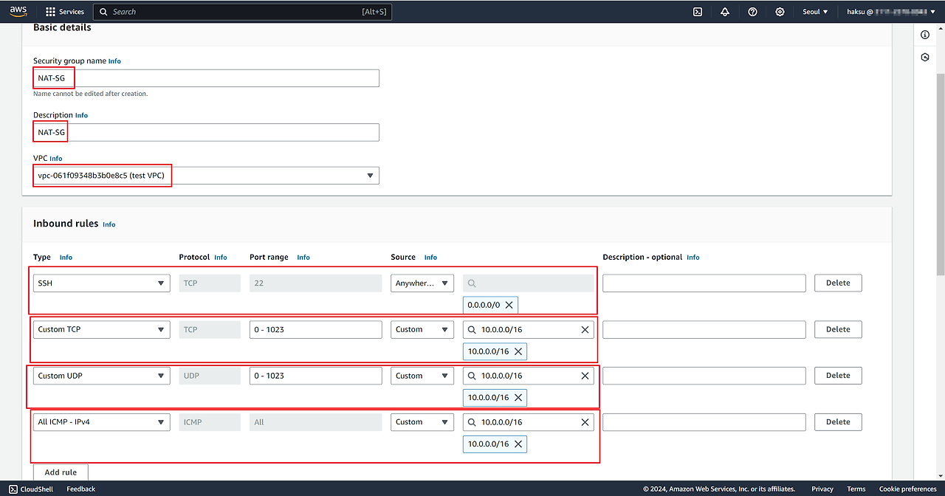Viewport: 945px width, 496px height.
Task: Click the Add rule button
Action: click(x=61, y=472)
